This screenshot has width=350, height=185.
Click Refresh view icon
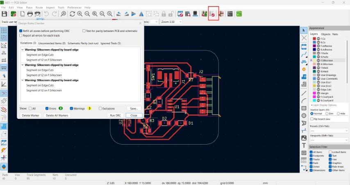click(72, 14)
